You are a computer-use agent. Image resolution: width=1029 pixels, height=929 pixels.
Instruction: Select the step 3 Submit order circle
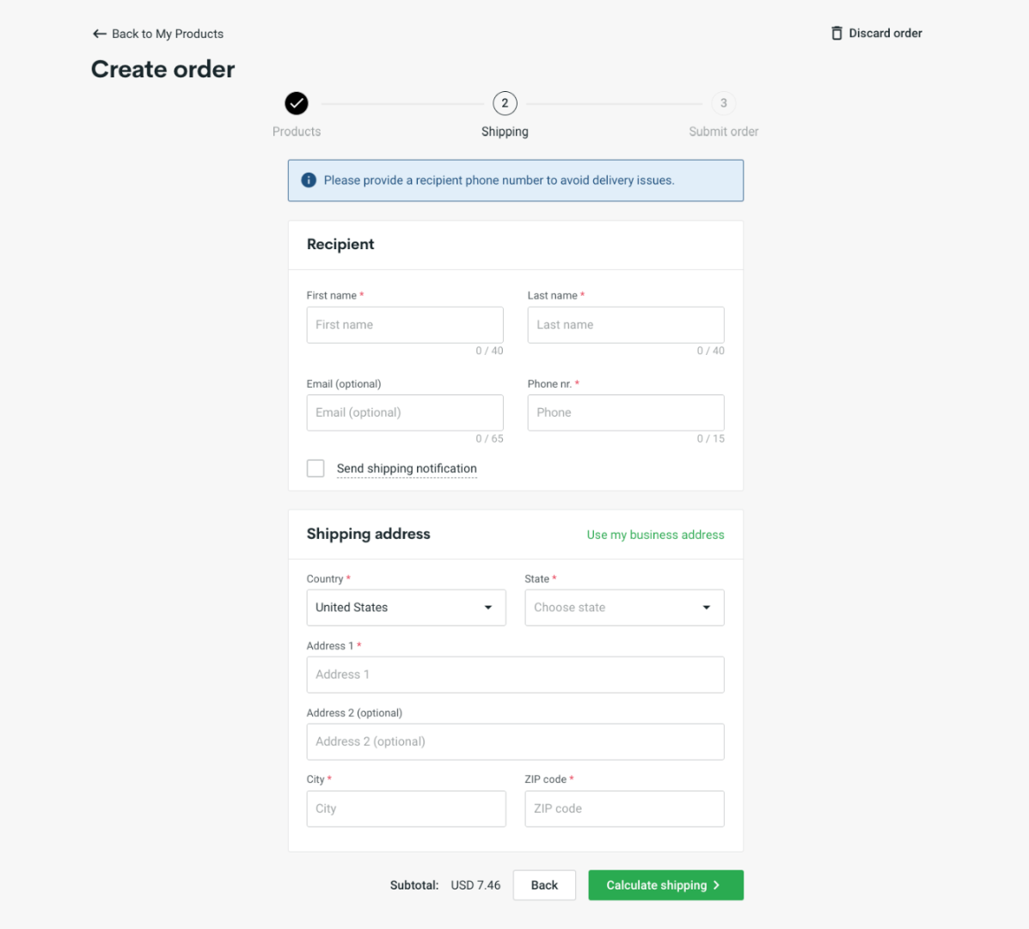(x=723, y=103)
